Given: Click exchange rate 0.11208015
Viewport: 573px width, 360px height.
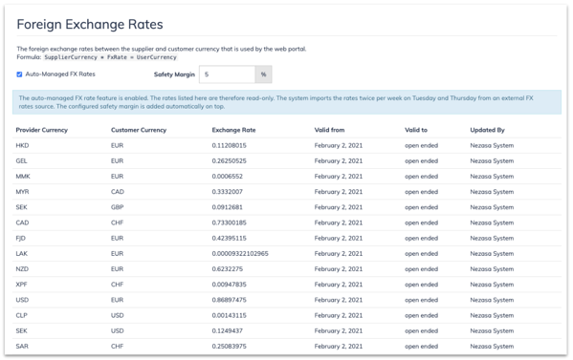Looking at the screenshot, I should pos(230,145).
